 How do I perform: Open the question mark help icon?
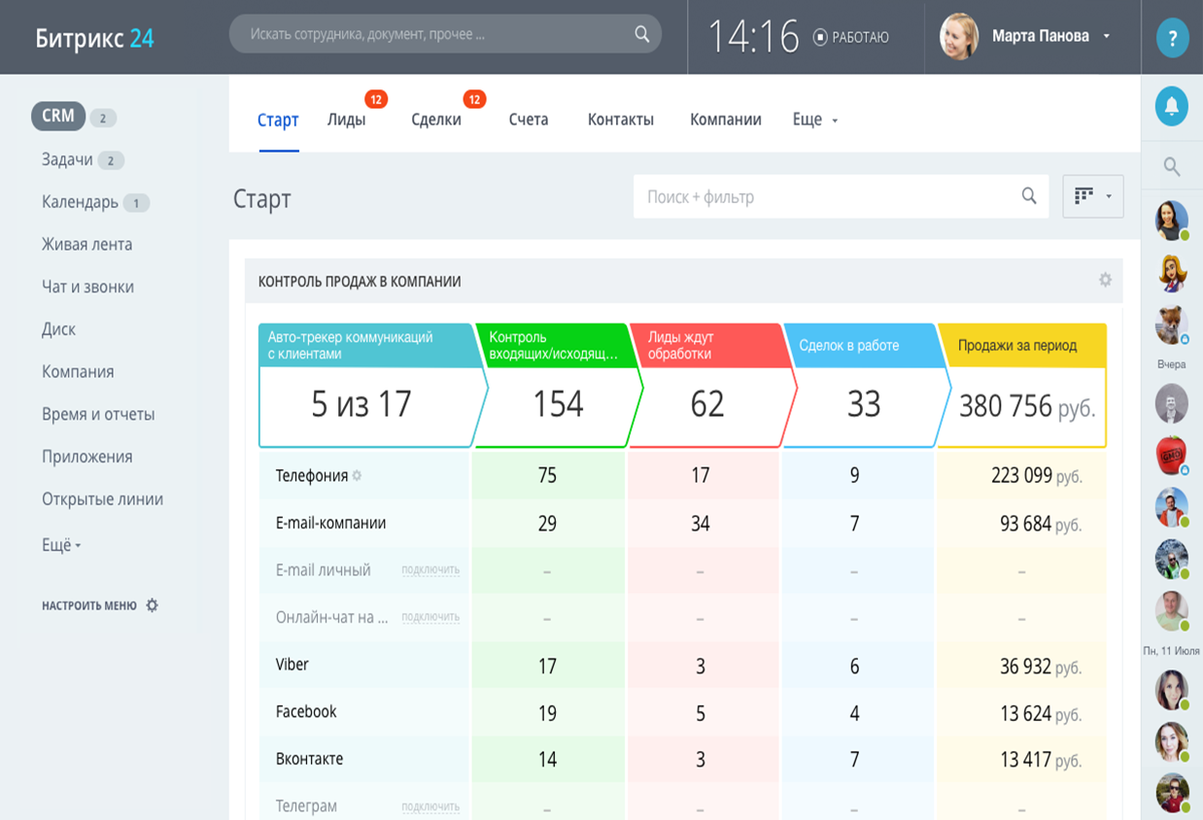click(1172, 38)
